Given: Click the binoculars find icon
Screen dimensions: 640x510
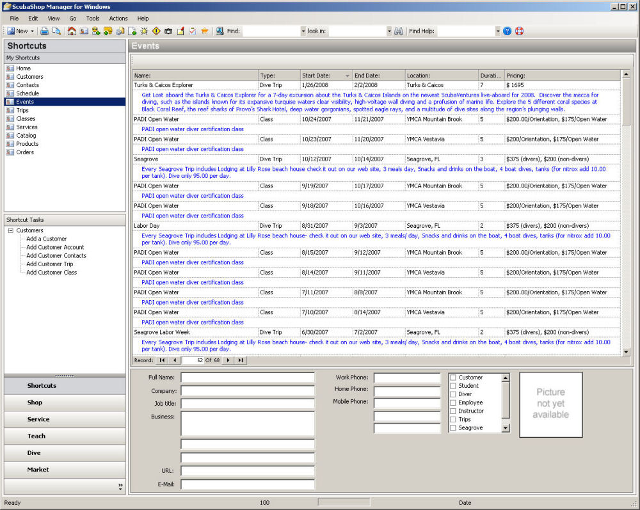Looking at the screenshot, I should pyautogui.click(x=399, y=31).
